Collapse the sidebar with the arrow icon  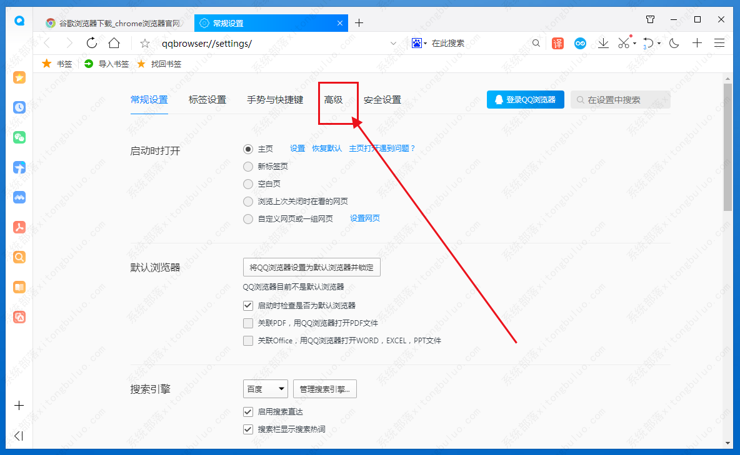(19, 436)
